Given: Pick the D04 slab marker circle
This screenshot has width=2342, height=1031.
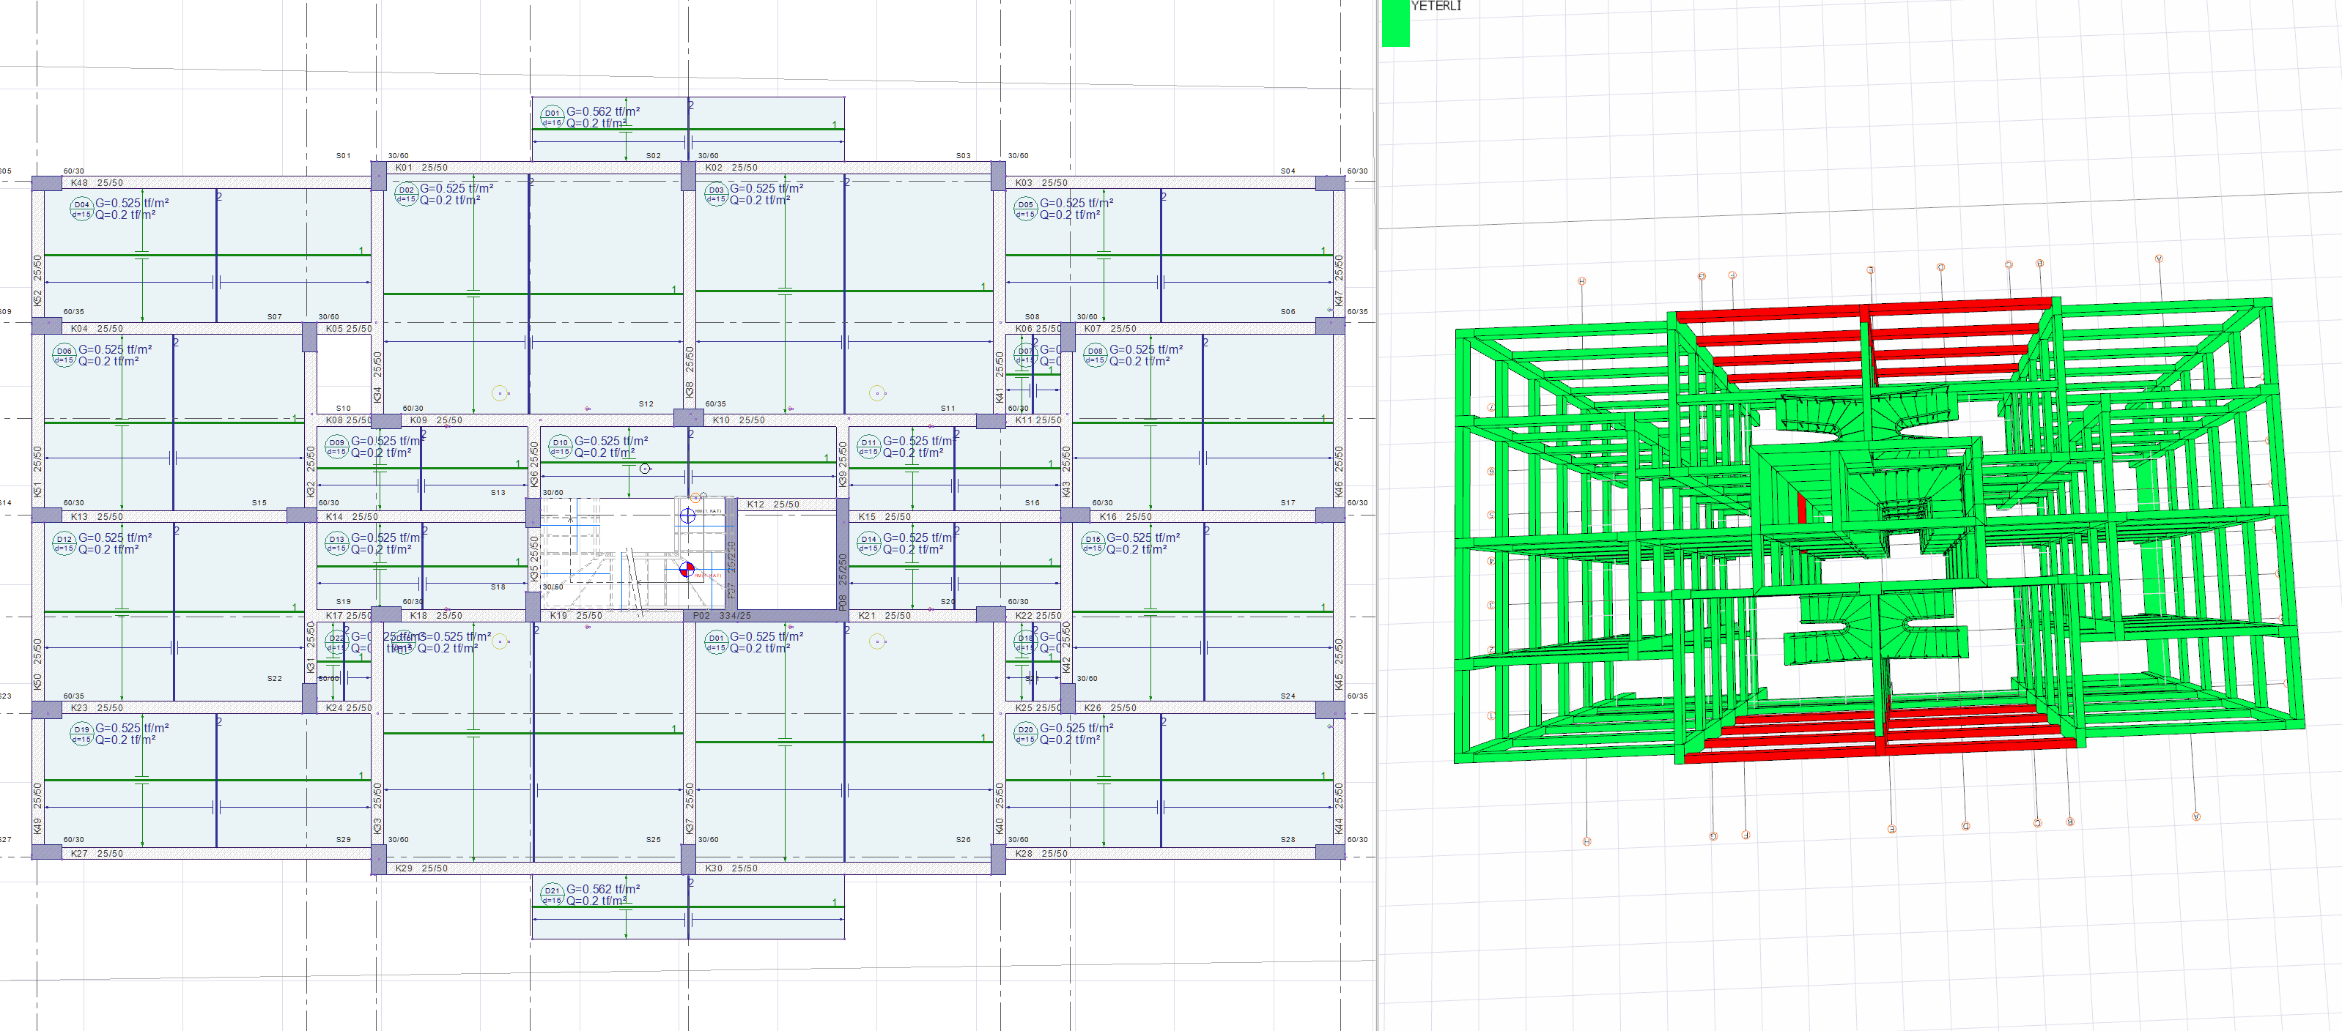Looking at the screenshot, I should [82, 209].
